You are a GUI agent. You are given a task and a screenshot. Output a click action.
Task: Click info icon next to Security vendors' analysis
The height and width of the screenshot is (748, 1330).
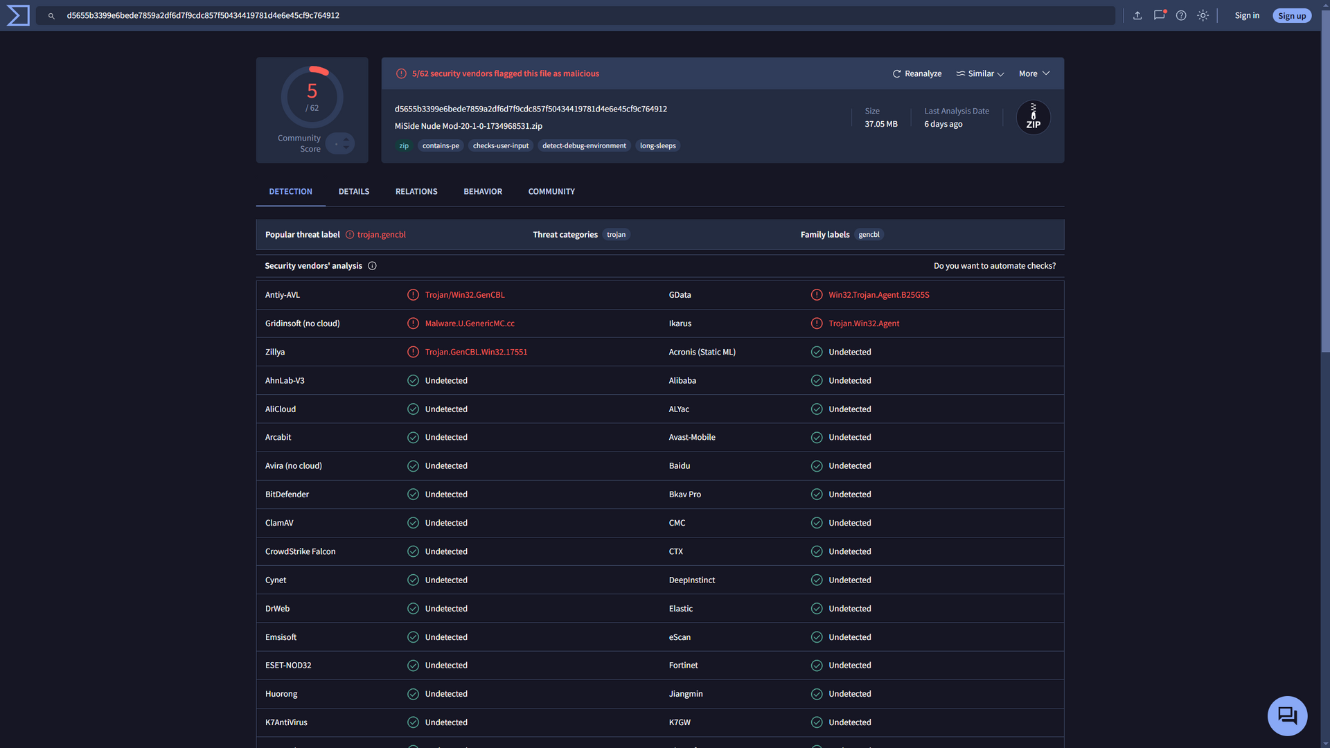(372, 266)
